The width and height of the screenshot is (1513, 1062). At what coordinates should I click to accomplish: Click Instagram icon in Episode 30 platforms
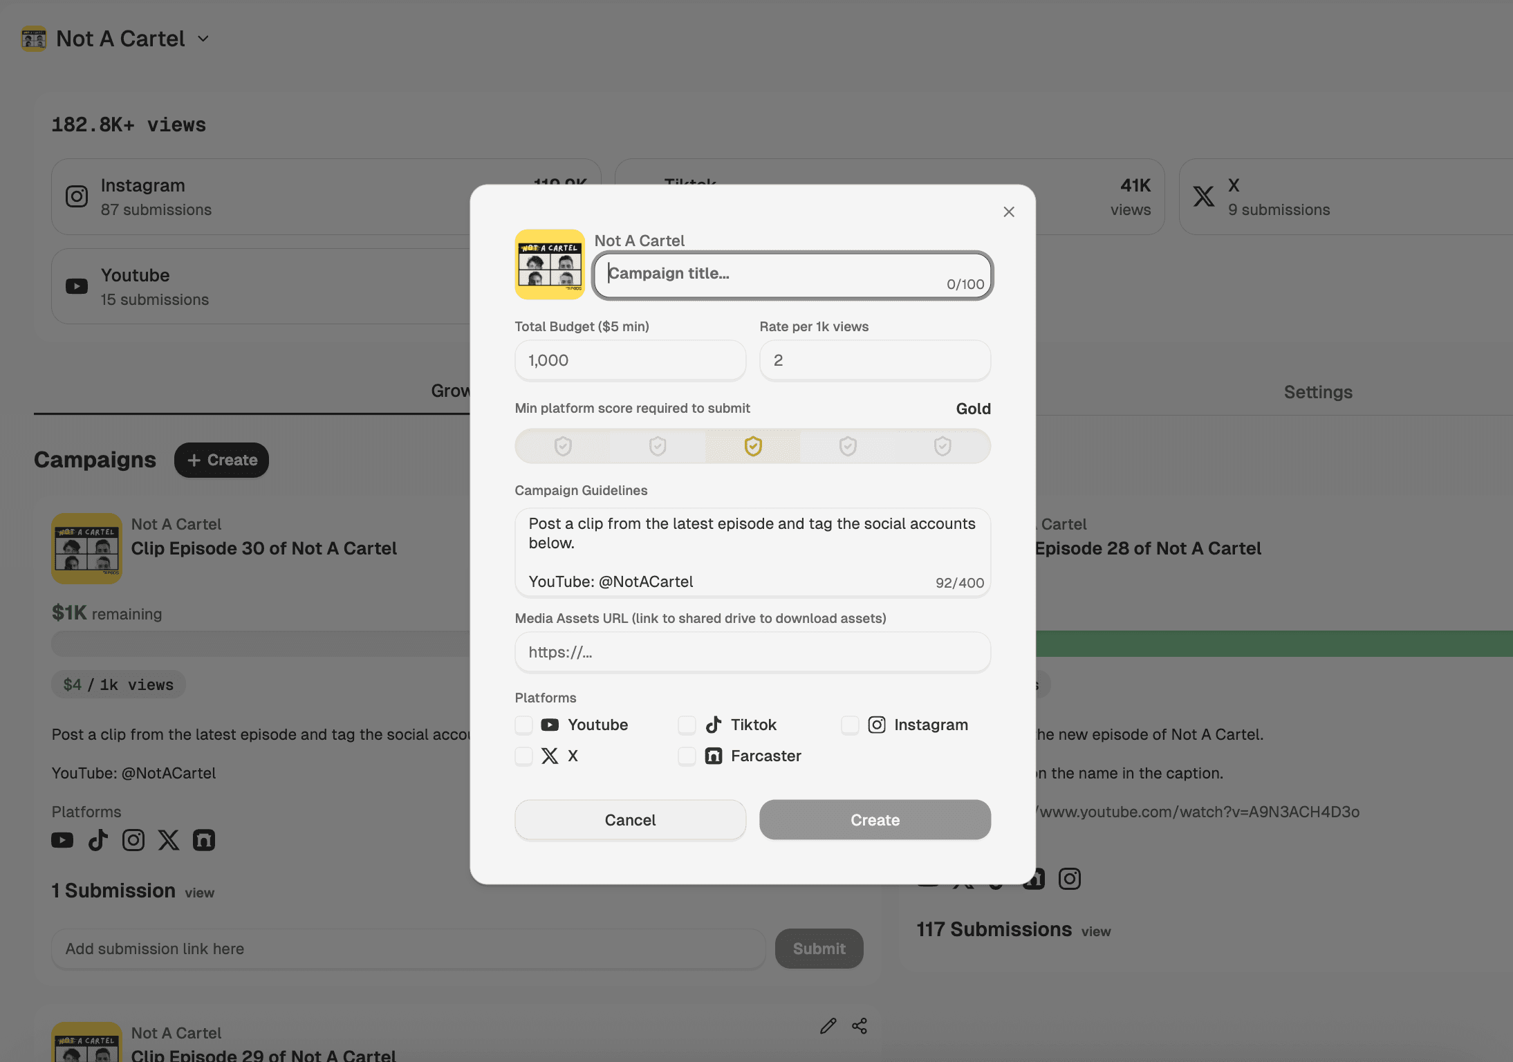click(x=133, y=840)
